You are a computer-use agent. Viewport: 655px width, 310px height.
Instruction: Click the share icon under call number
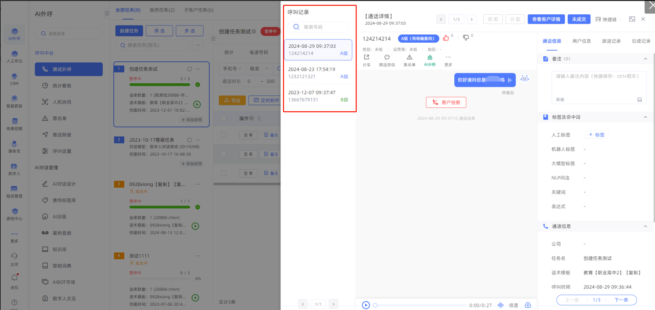366,57
